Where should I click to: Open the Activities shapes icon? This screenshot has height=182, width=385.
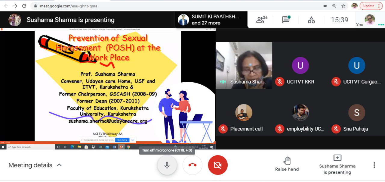click(x=311, y=20)
